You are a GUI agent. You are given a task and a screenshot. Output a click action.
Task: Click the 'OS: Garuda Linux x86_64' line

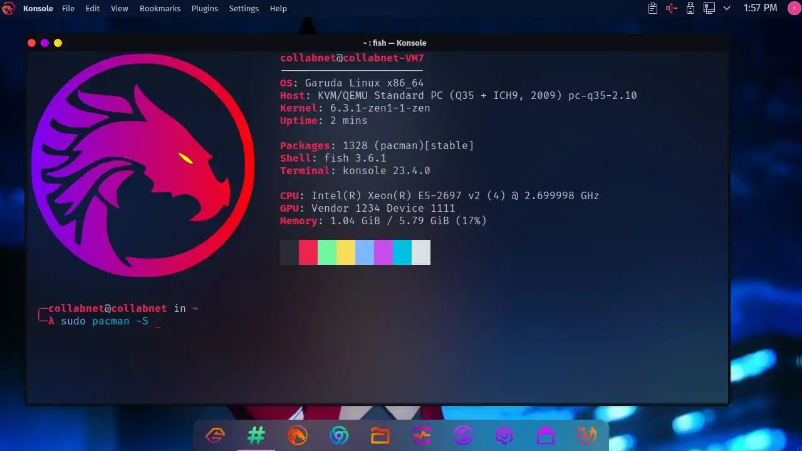point(352,83)
